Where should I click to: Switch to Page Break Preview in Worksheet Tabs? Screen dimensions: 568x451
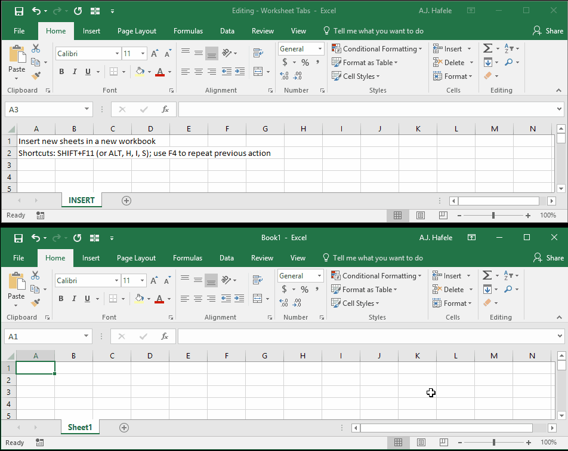tap(443, 216)
